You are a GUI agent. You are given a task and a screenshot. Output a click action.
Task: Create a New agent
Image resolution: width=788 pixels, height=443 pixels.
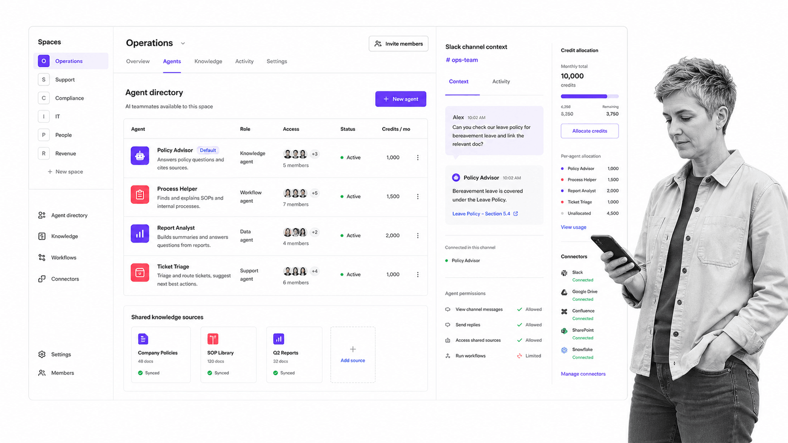coord(401,99)
